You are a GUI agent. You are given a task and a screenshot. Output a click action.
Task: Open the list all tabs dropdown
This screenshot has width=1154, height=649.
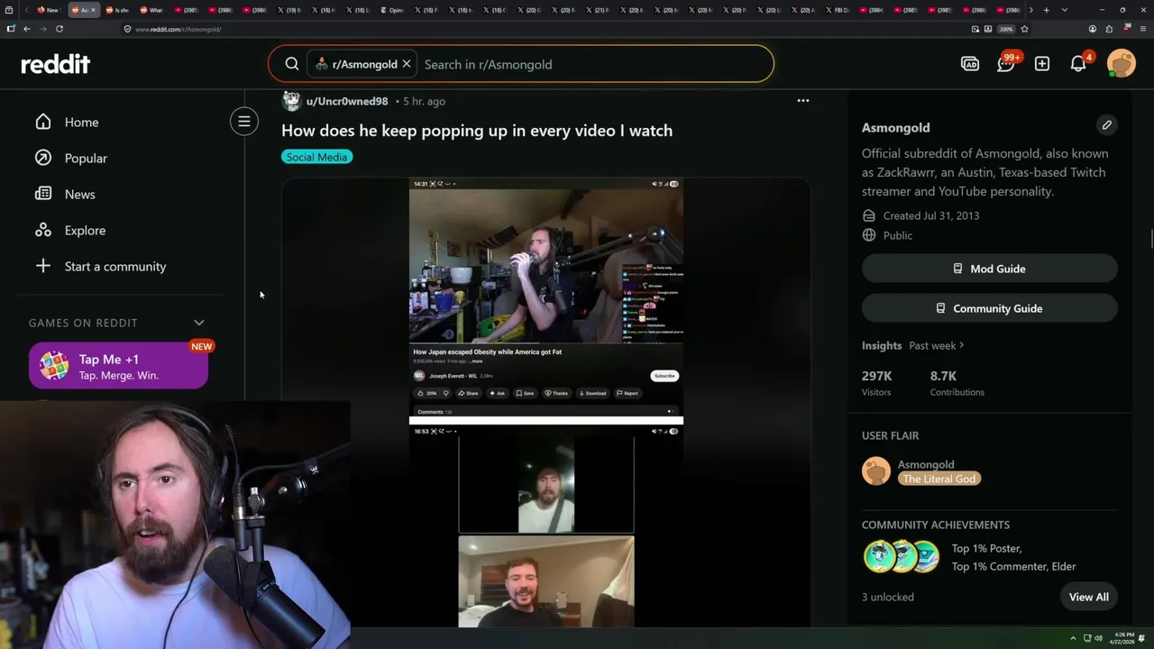click(1065, 10)
